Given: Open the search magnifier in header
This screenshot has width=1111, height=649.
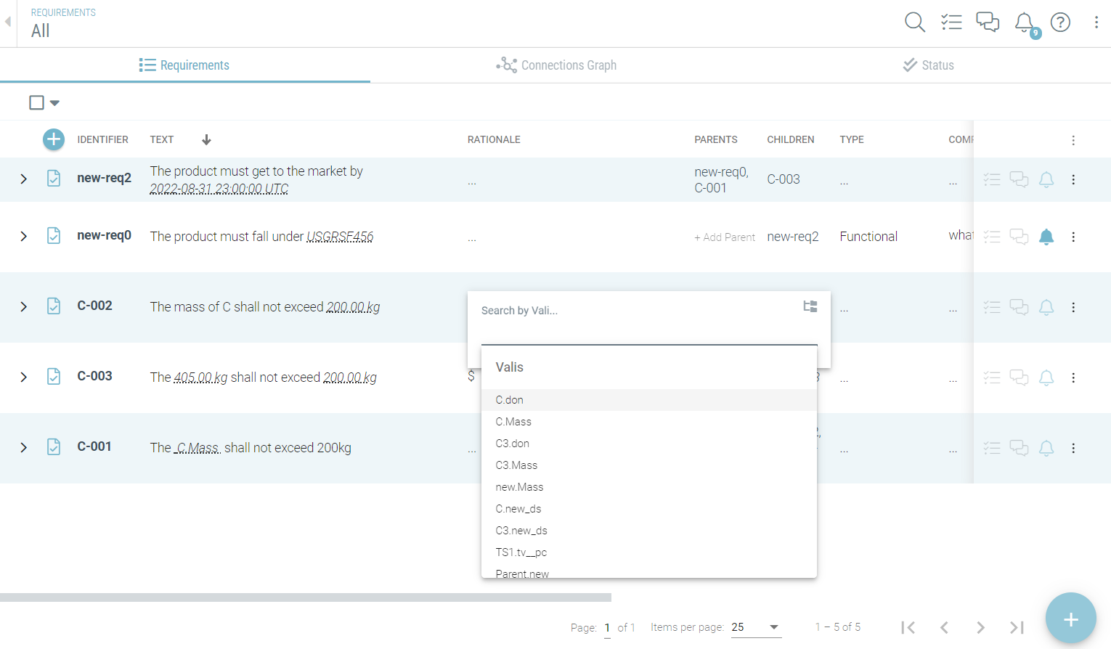Looking at the screenshot, I should (x=915, y=23).
